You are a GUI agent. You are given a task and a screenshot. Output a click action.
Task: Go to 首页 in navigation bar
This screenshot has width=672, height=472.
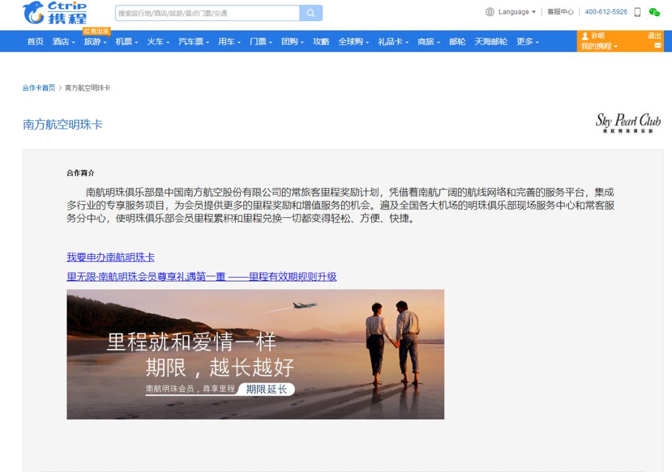35,42
